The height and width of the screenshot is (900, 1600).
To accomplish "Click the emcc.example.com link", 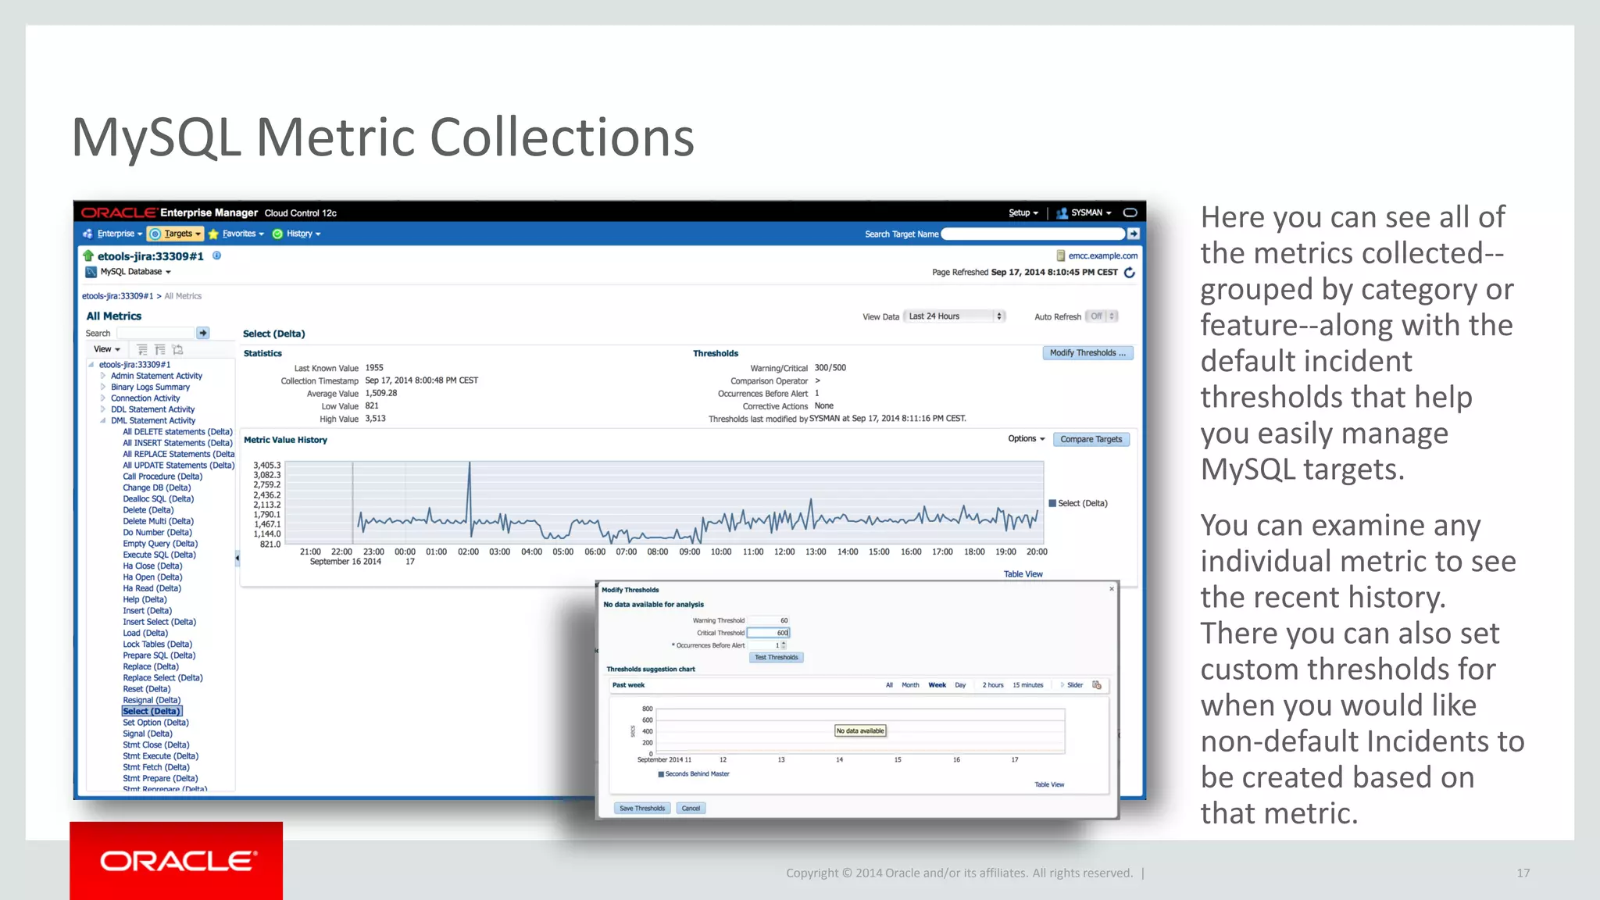I will click(x=1103, y=255).
